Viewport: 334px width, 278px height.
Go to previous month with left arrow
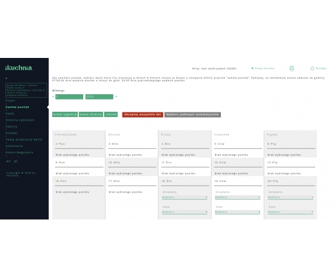[x=53, y=97]
